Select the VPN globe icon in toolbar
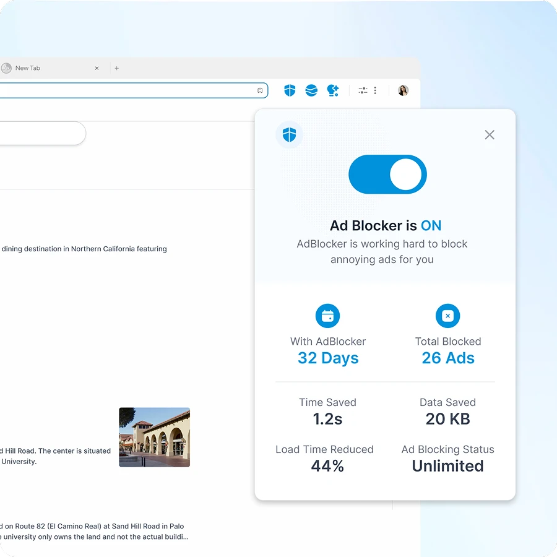 pos(311,90)
